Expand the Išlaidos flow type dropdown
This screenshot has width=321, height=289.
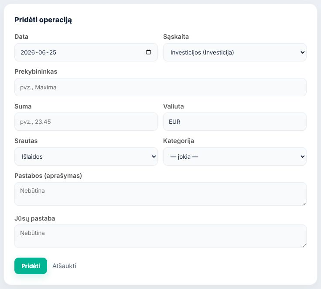86,156
